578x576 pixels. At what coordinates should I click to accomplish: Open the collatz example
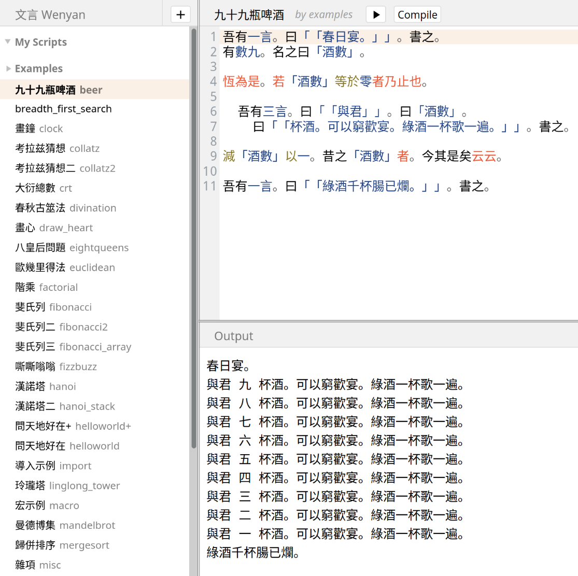tap(57, 149)
